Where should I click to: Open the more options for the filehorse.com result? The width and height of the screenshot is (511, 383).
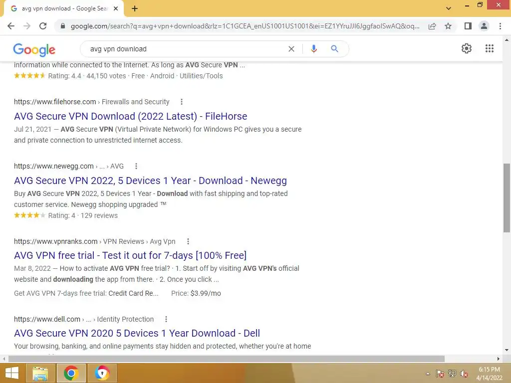[x=182, y=102]
